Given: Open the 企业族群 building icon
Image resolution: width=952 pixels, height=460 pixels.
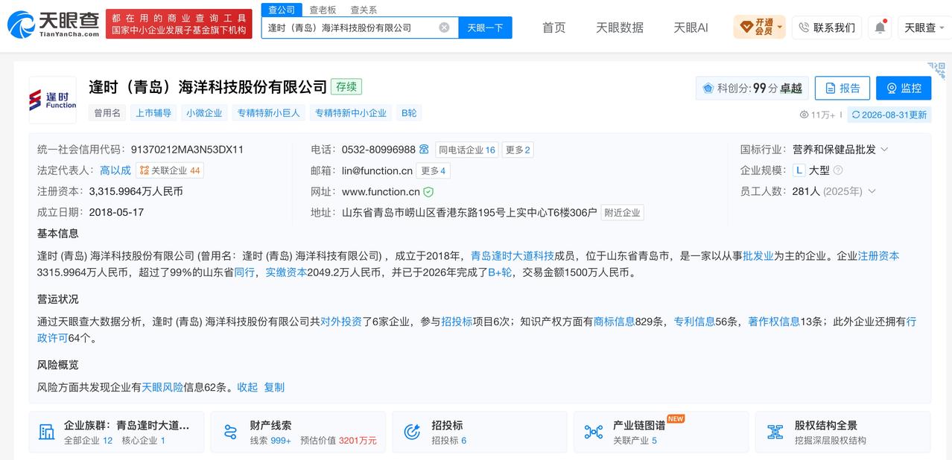Looking at the screenshot, I should 47,432.
